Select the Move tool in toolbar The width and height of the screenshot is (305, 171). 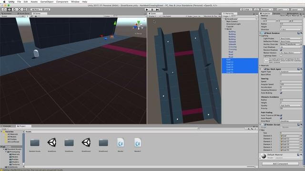9,9
